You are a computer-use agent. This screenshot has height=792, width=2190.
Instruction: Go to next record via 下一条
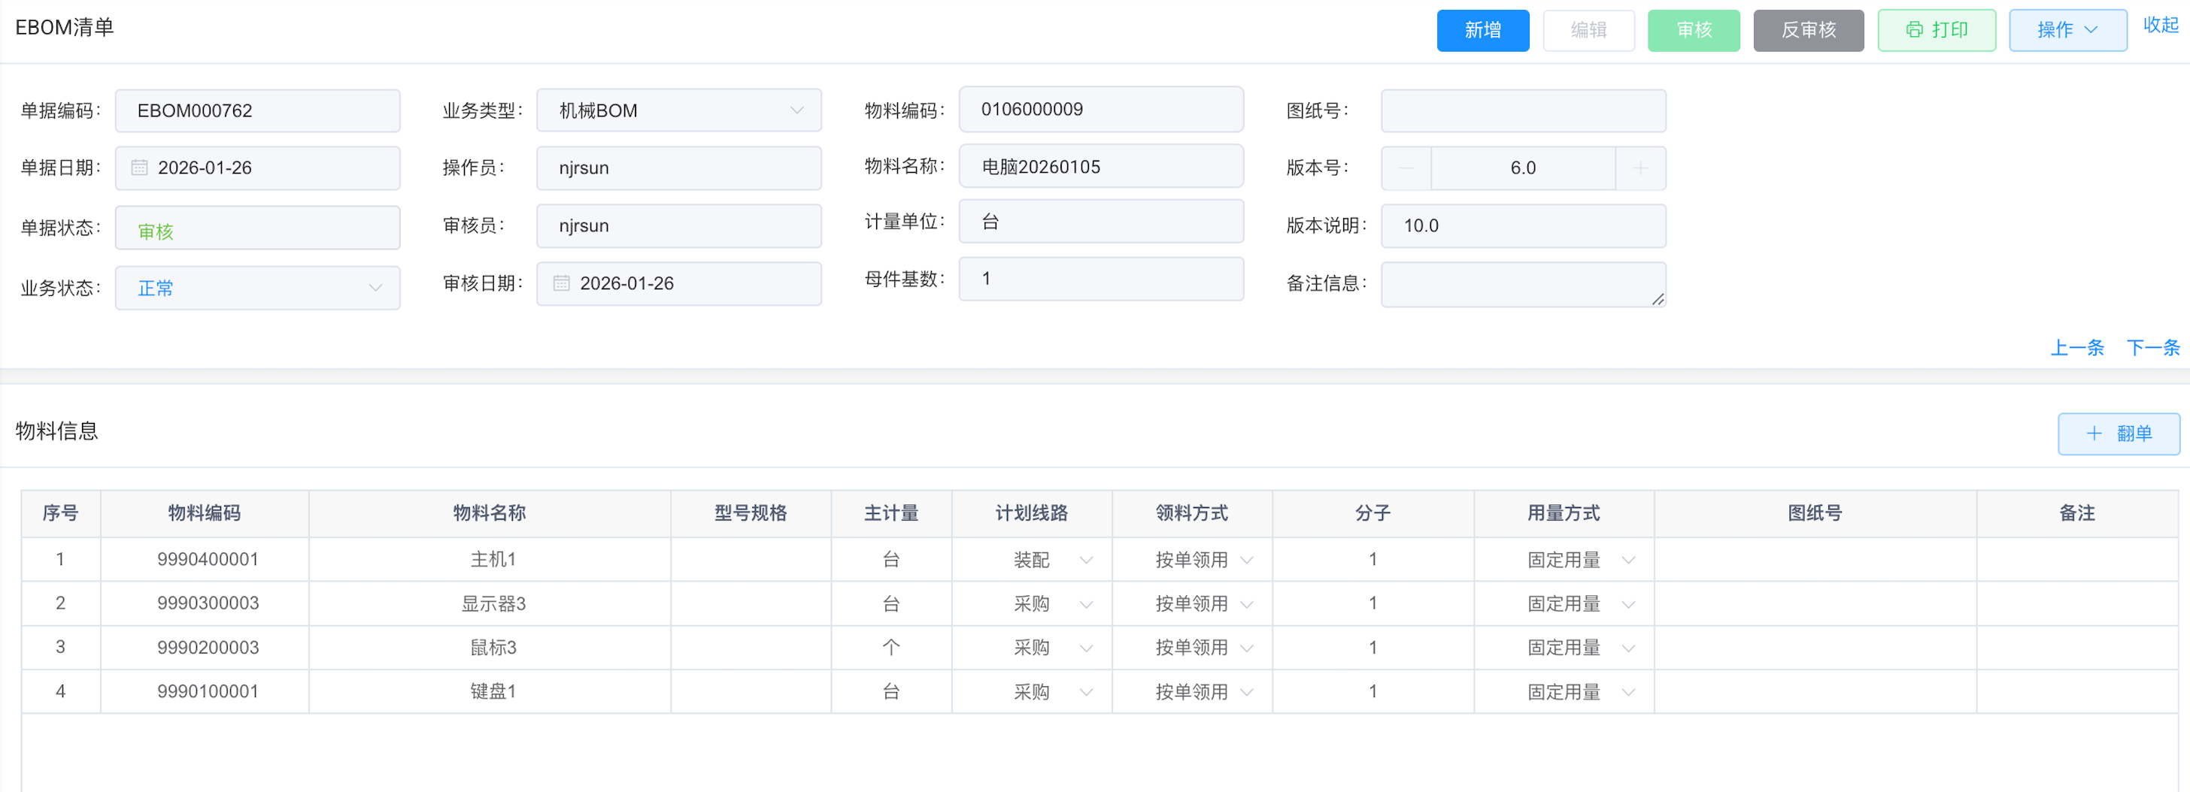click(2152, 348)
